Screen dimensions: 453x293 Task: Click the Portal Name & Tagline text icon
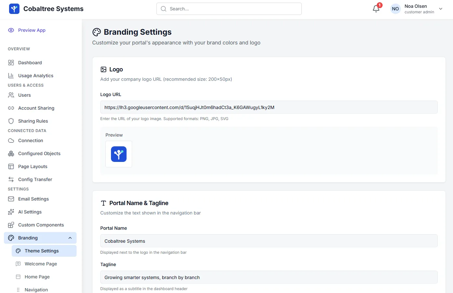tap(104, 203)
